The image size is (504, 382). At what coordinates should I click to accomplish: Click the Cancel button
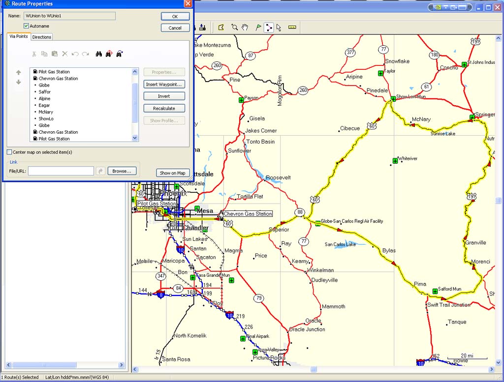click(x=175, y=28)
